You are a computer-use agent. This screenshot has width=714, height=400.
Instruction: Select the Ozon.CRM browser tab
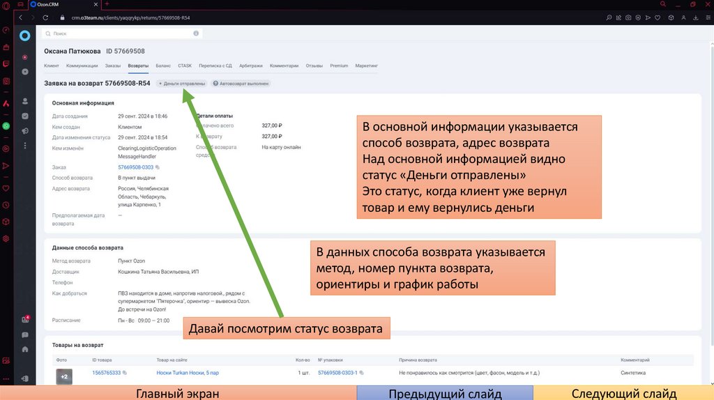(63, 4)
